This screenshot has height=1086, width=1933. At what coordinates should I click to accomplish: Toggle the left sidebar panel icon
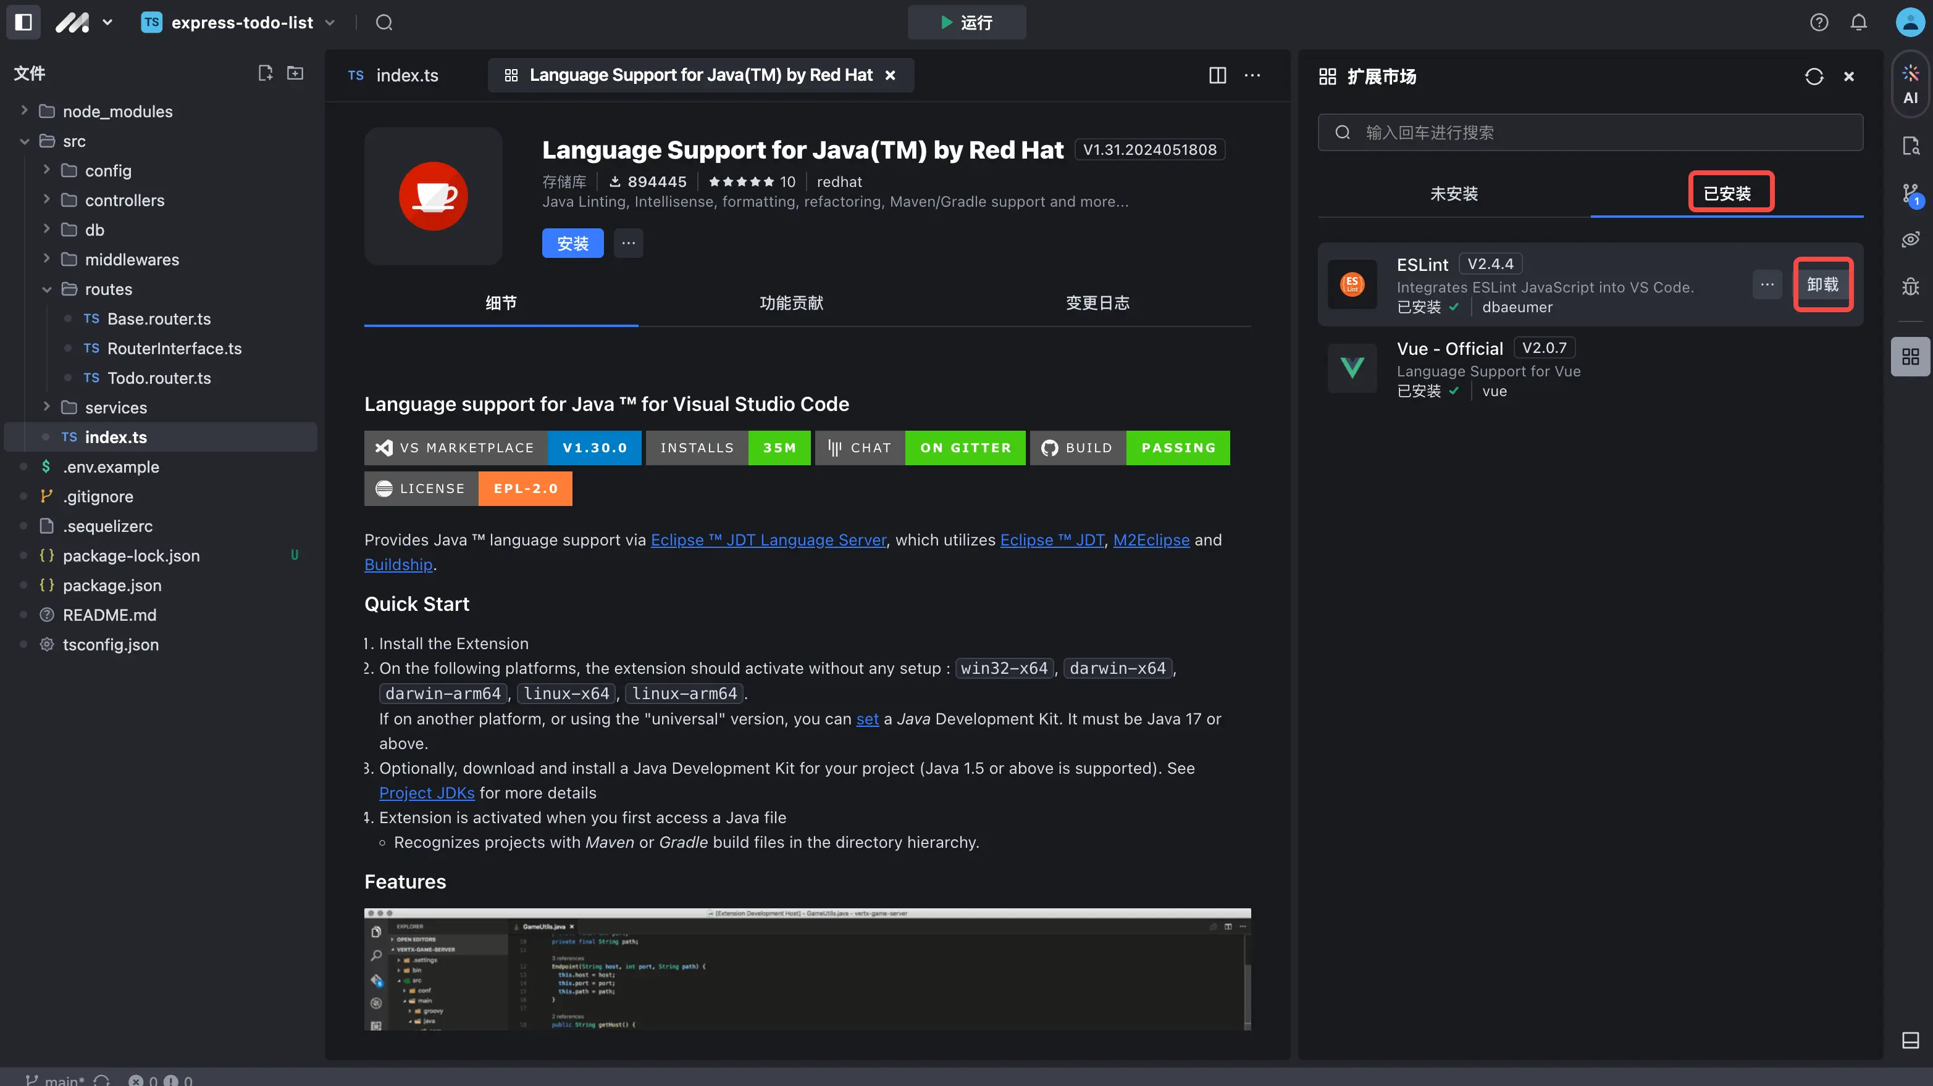[23, 22]
